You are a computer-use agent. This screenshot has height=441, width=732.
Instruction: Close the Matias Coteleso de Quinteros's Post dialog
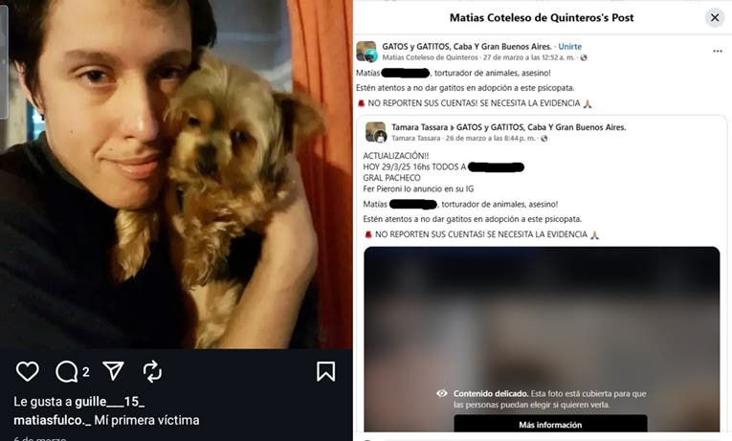[x=714, y=18]
